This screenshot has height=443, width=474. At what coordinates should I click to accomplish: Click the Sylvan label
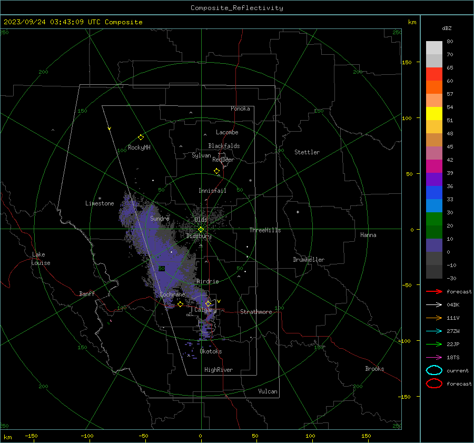tap(201, 155)
